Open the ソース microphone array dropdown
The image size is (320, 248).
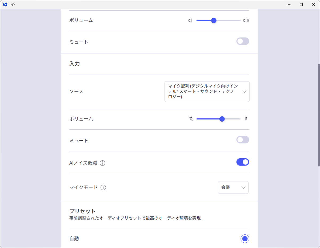(x=207, y=92)
